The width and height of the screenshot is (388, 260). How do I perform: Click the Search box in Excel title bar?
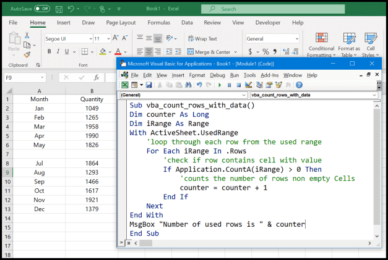pyautogui.click(x=272, y=9)
